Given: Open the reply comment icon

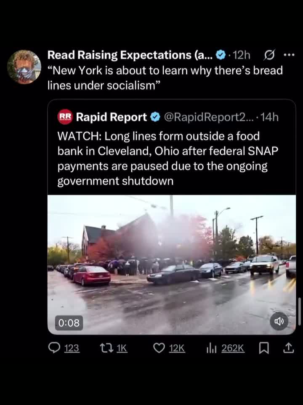Looking at the screenshot, I should [54, 348].
